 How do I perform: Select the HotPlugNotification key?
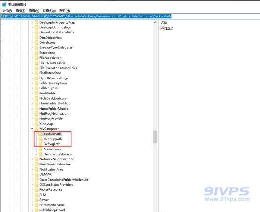[x=54, y=114]
